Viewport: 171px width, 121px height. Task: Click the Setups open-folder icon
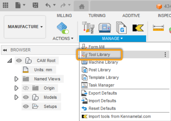[35, 106]
